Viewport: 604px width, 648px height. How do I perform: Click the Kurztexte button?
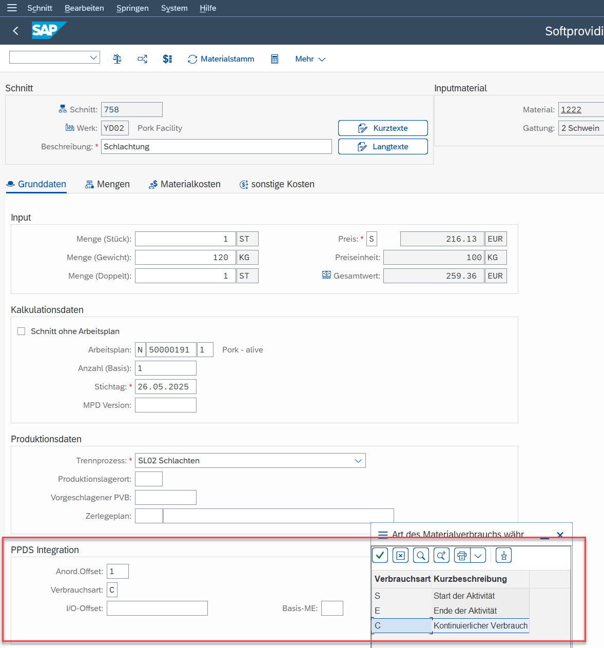(383, 128)
